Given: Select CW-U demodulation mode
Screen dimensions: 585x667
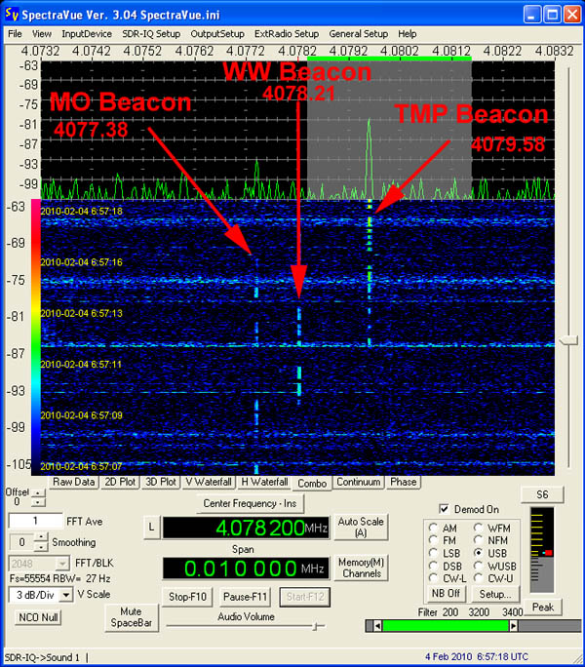Looking at the screenshot, I should (479, 578).
